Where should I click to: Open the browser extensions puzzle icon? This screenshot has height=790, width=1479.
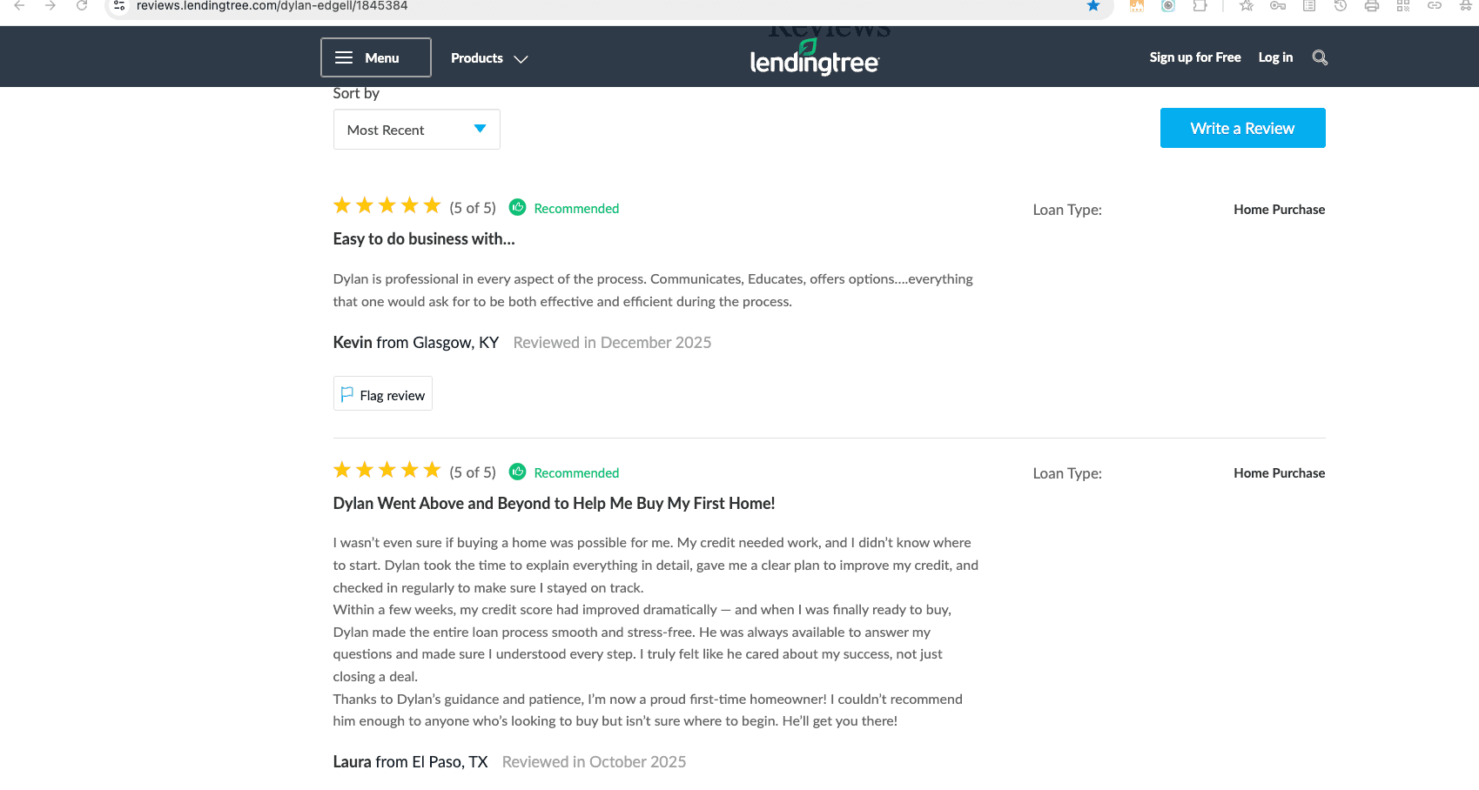[x=1200, y=6]
